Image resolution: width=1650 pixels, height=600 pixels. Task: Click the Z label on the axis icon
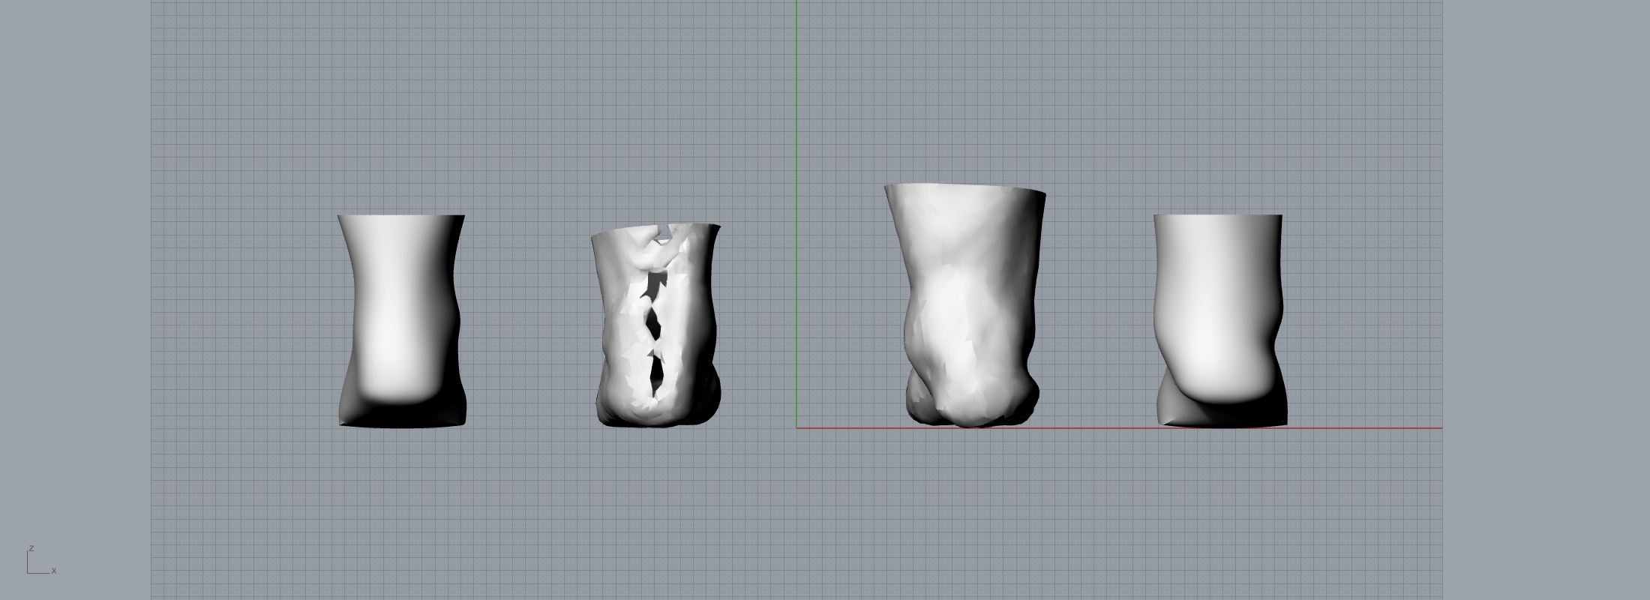pyautogui.click(x=31, y=548)
